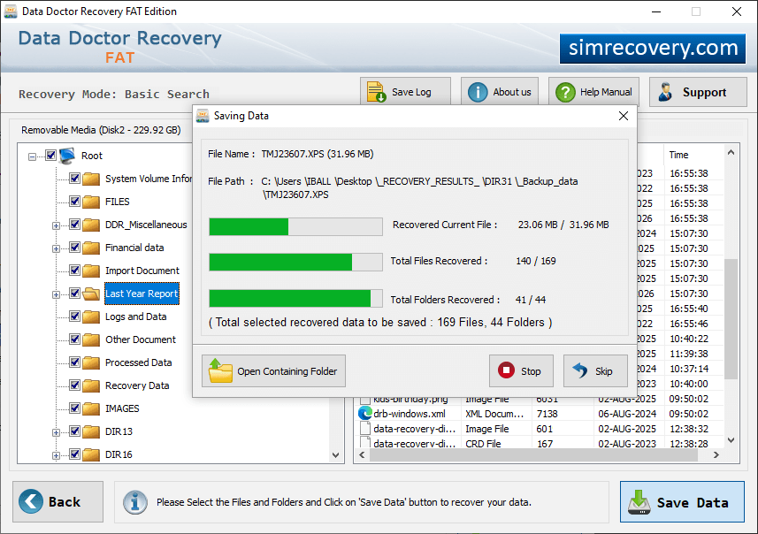Toggle the Financial data checkbox

tap(74, 247)
